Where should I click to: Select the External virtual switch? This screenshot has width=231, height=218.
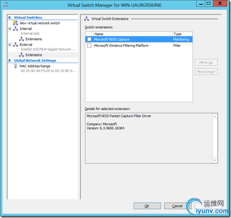coord(26,45)
